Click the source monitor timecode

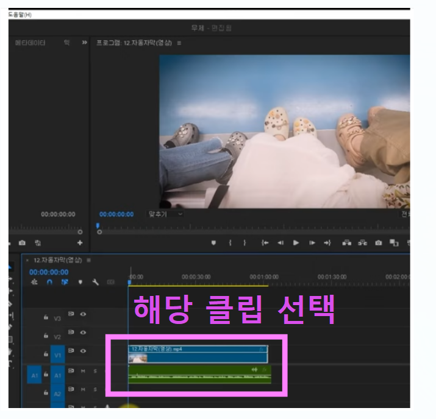[x=58, y=214]
